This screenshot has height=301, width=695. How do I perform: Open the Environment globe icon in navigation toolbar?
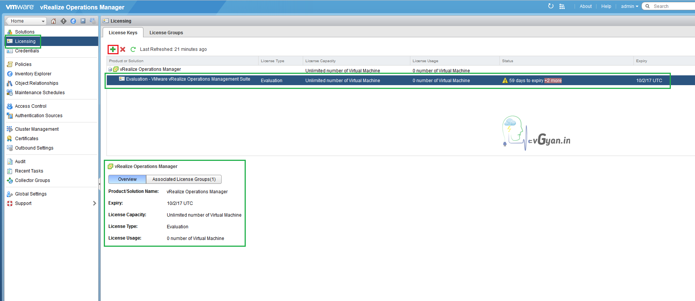[73, 21]
